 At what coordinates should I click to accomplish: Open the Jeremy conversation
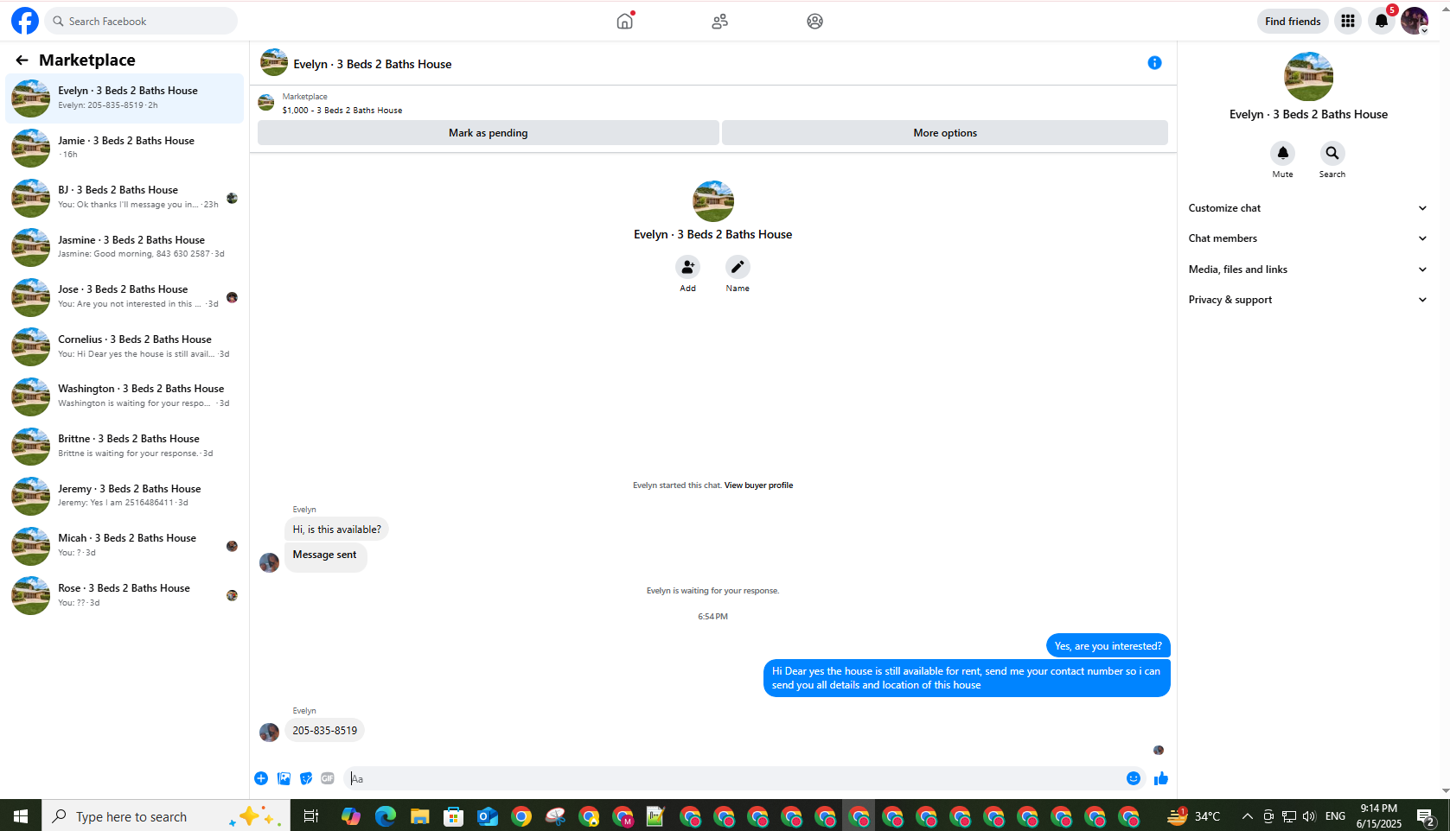click(x=125, y=496)
